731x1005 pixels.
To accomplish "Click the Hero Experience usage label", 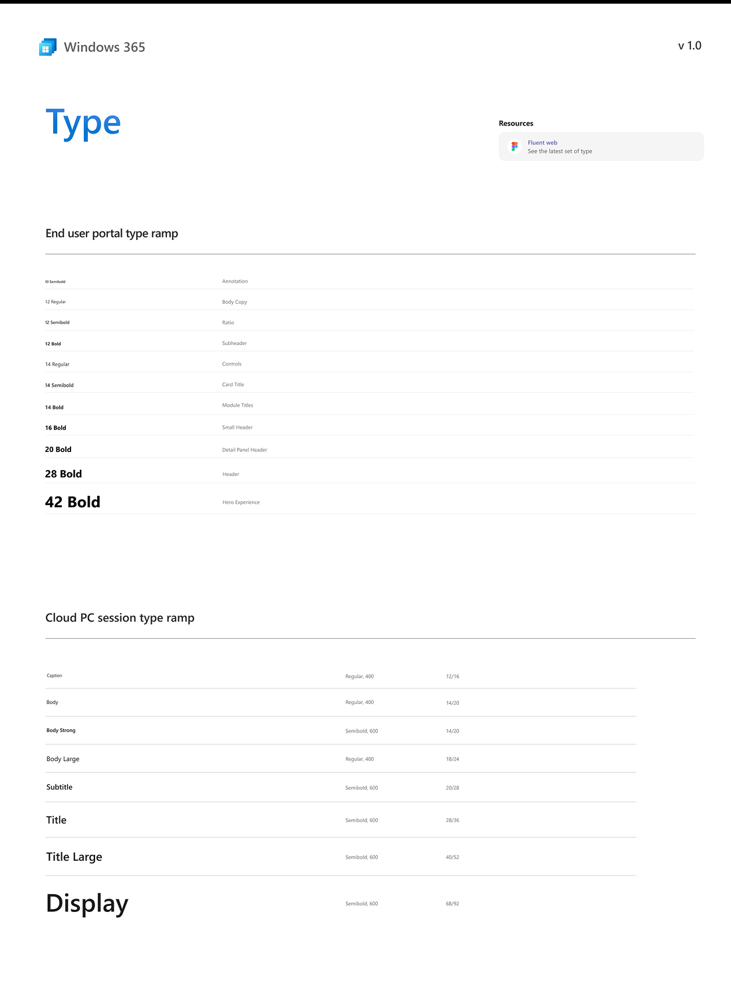I will (241, 502).
